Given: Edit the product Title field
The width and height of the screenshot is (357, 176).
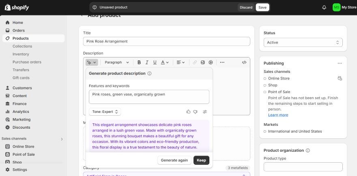Looking at the screenshot, I should (x=167, y=41).
